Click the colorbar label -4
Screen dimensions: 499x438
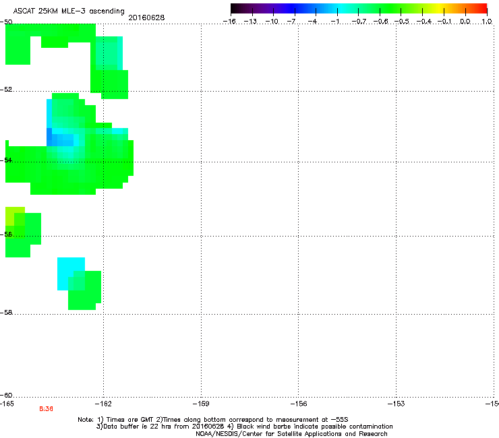pos(312,22)
